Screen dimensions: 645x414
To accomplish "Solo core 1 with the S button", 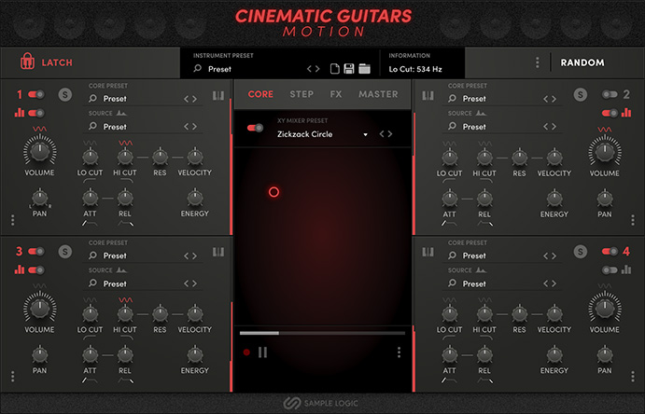I will coord(64,94).
